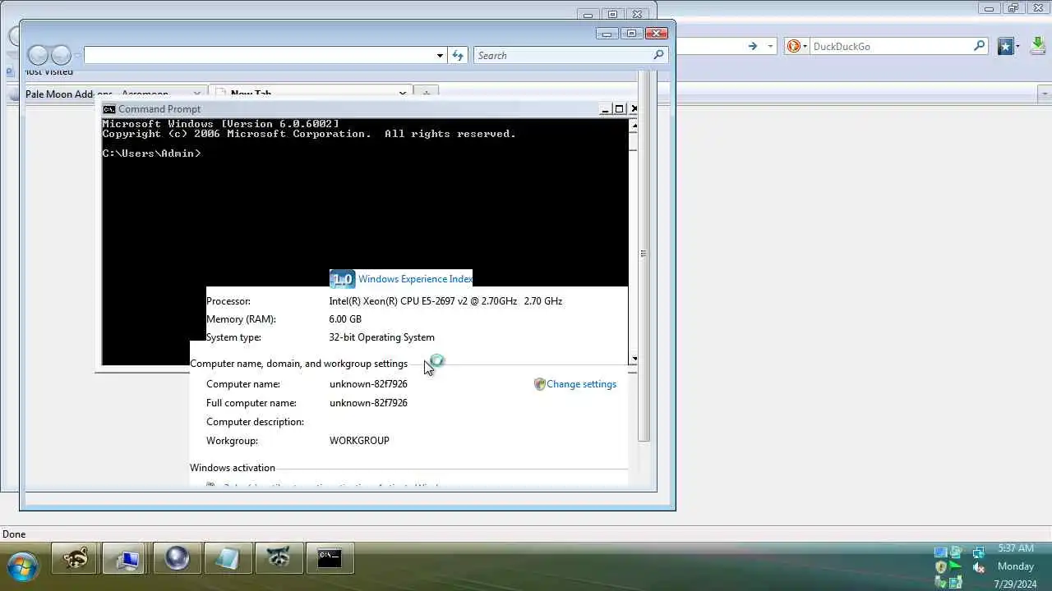The image size is (1052, 591).
Task: Click the 6.00 GB memory value
Action: (x=345, y=319)
